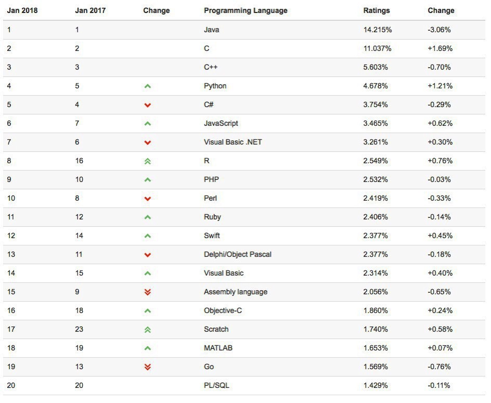Viewport: 491px width, 403px height.
Task: Click the red down arrow beside C#
Action: [x=148, y=105]
